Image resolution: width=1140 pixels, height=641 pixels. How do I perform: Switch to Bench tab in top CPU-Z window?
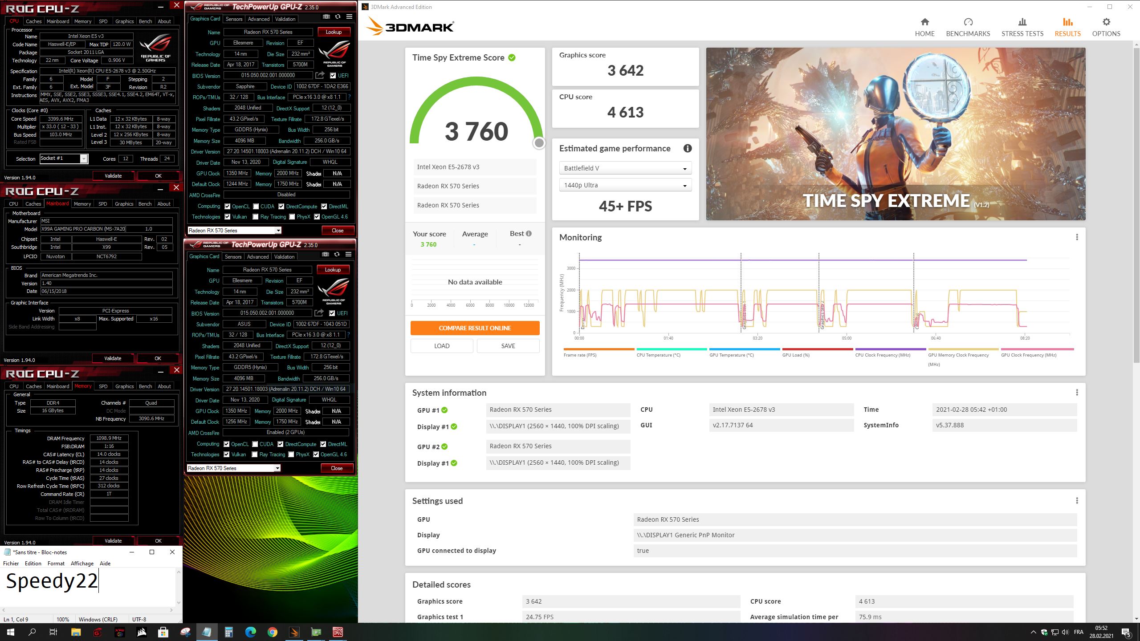pyautogui.click(x=145, y=21)
